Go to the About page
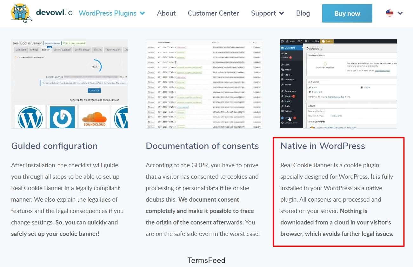The image size is (413, 267). point(166,13)
